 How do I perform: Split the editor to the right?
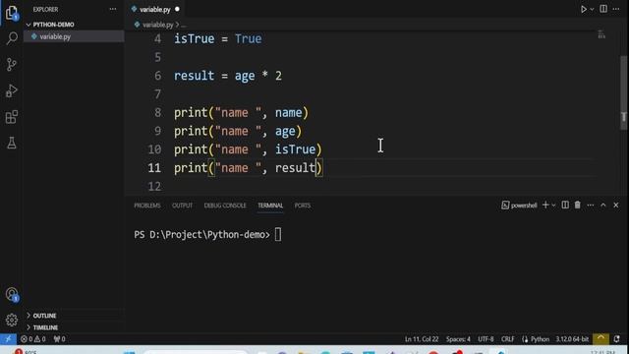click(603, 9)
